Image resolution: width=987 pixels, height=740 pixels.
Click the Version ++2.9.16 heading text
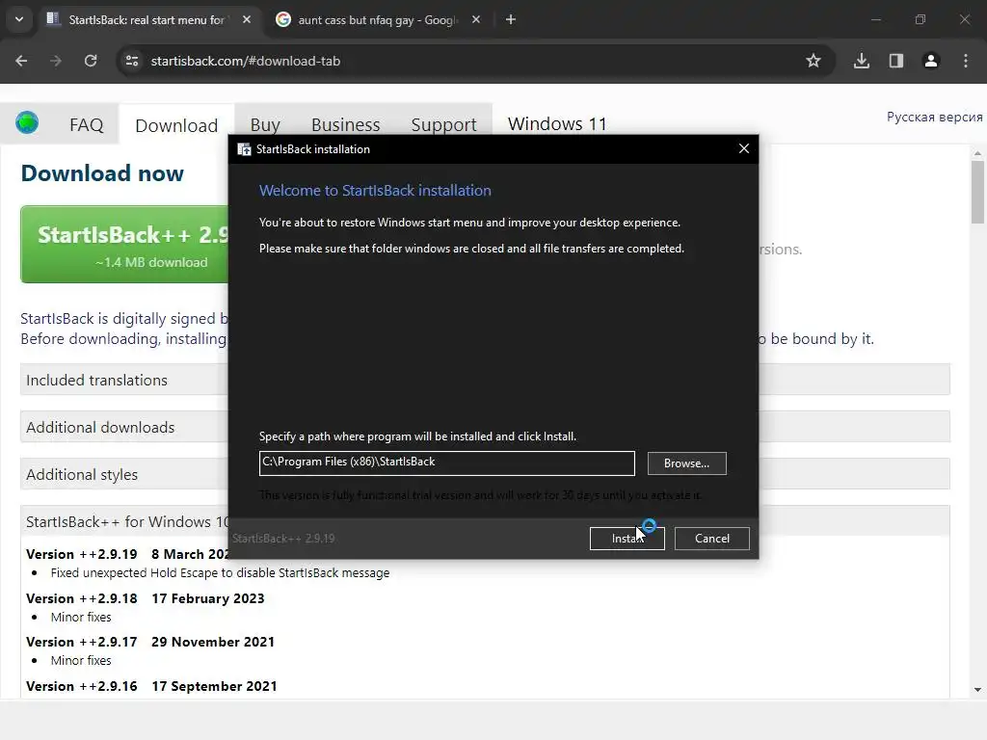point(82,686)
